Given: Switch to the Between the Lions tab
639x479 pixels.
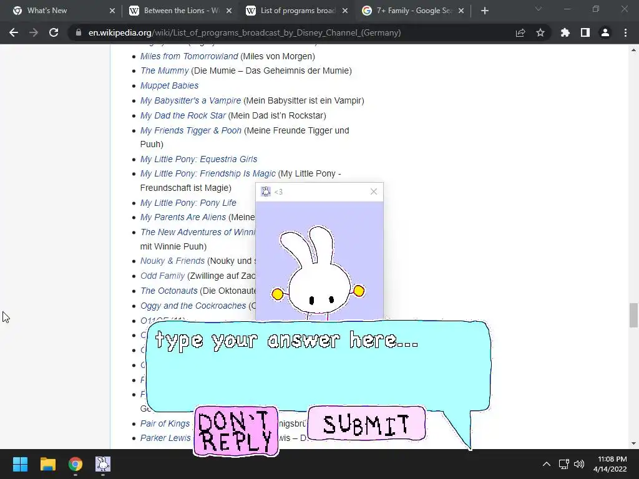Looking at the screenshot, I should (182, 11).
